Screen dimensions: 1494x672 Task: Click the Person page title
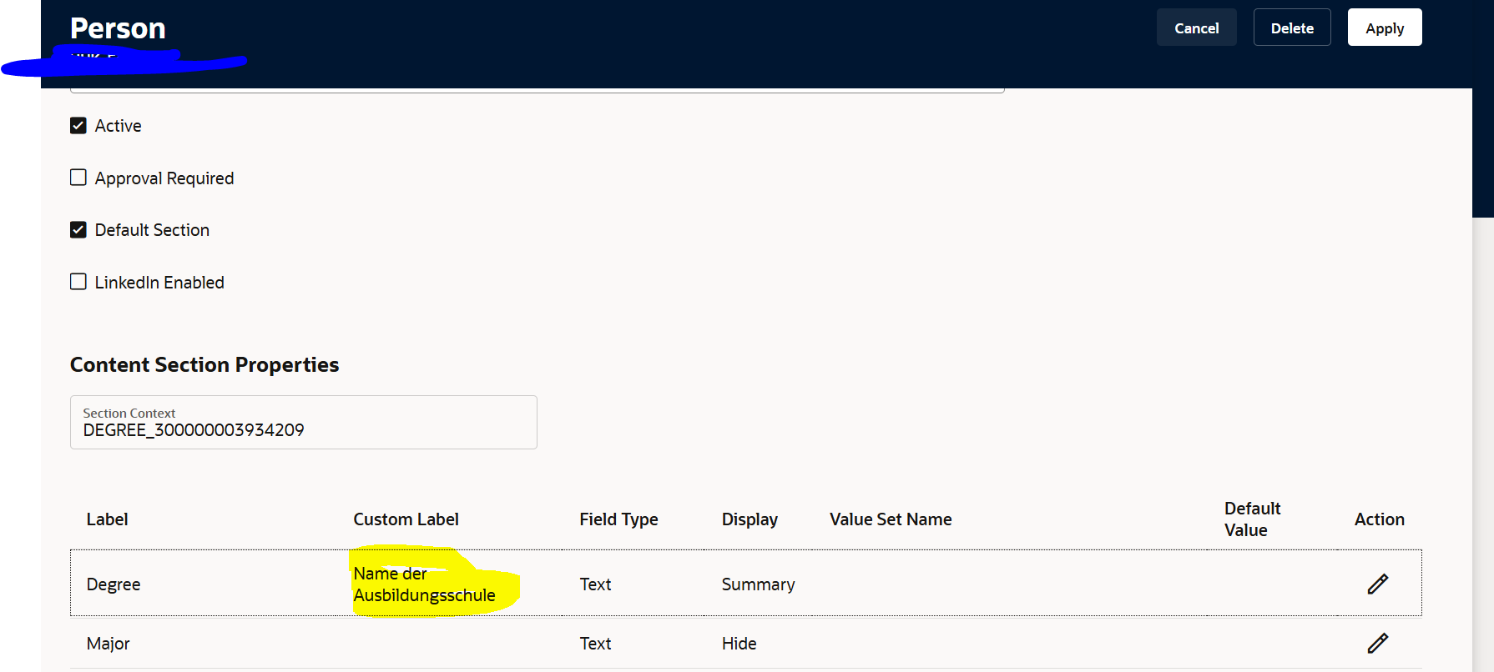(x=118, y=28)
